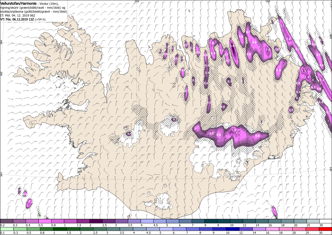Click the '(+54 h)' forecast offset text
This screenshot has height=235, width=332.
click(41, 19)
